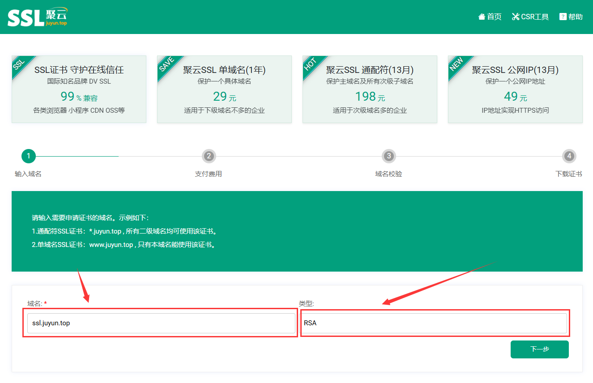Click the 下一步 button
Image resolution: width=593 pixels, height=383 pixels.
[540, 349]
